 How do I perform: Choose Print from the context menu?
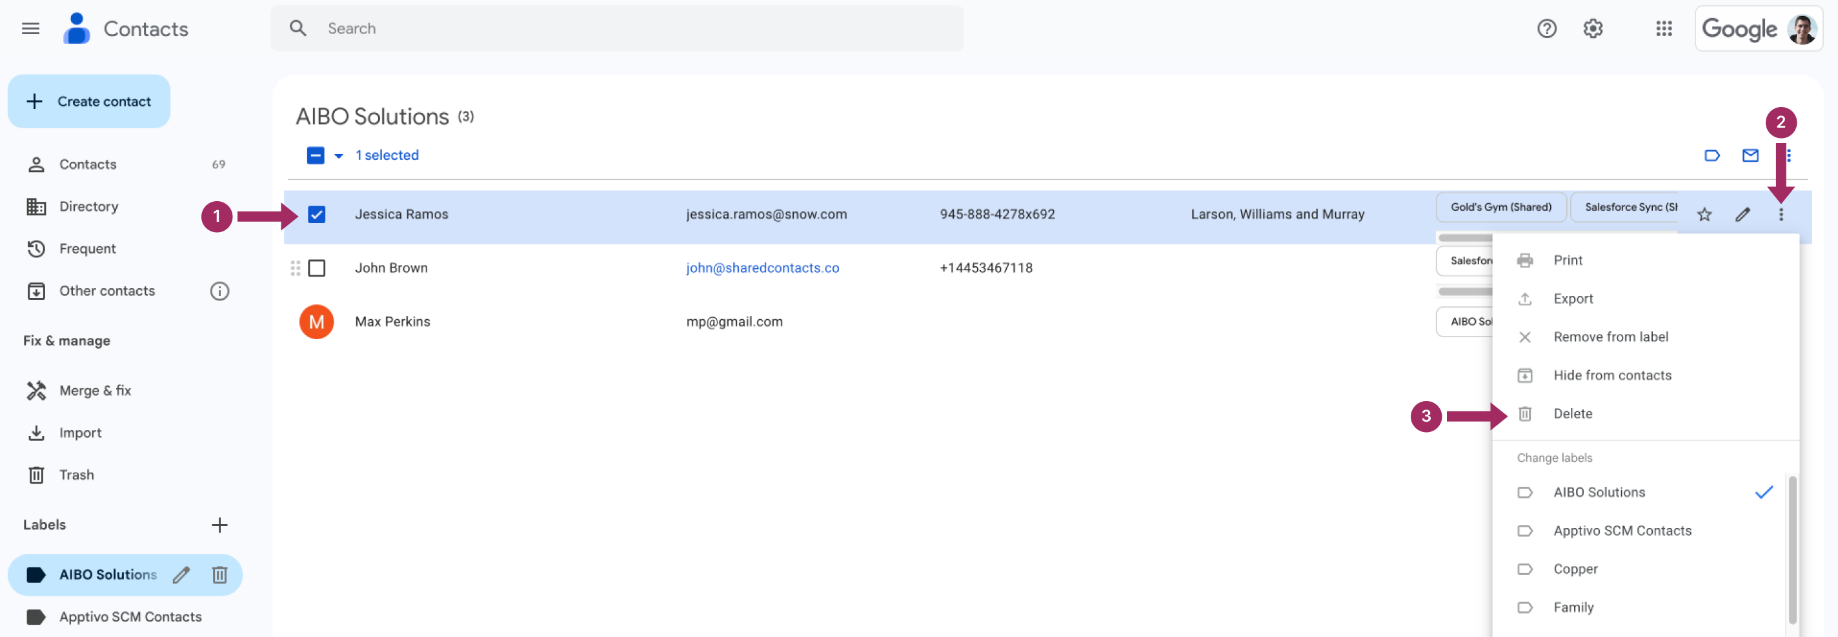click(1644, 260)
